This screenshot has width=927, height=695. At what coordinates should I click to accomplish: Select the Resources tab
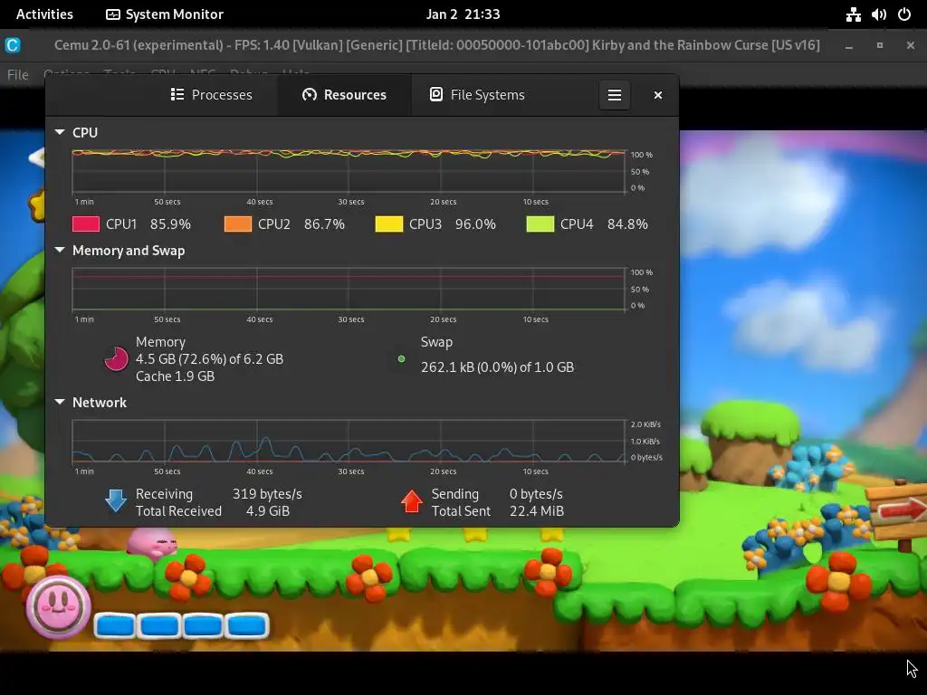point(344,94)
